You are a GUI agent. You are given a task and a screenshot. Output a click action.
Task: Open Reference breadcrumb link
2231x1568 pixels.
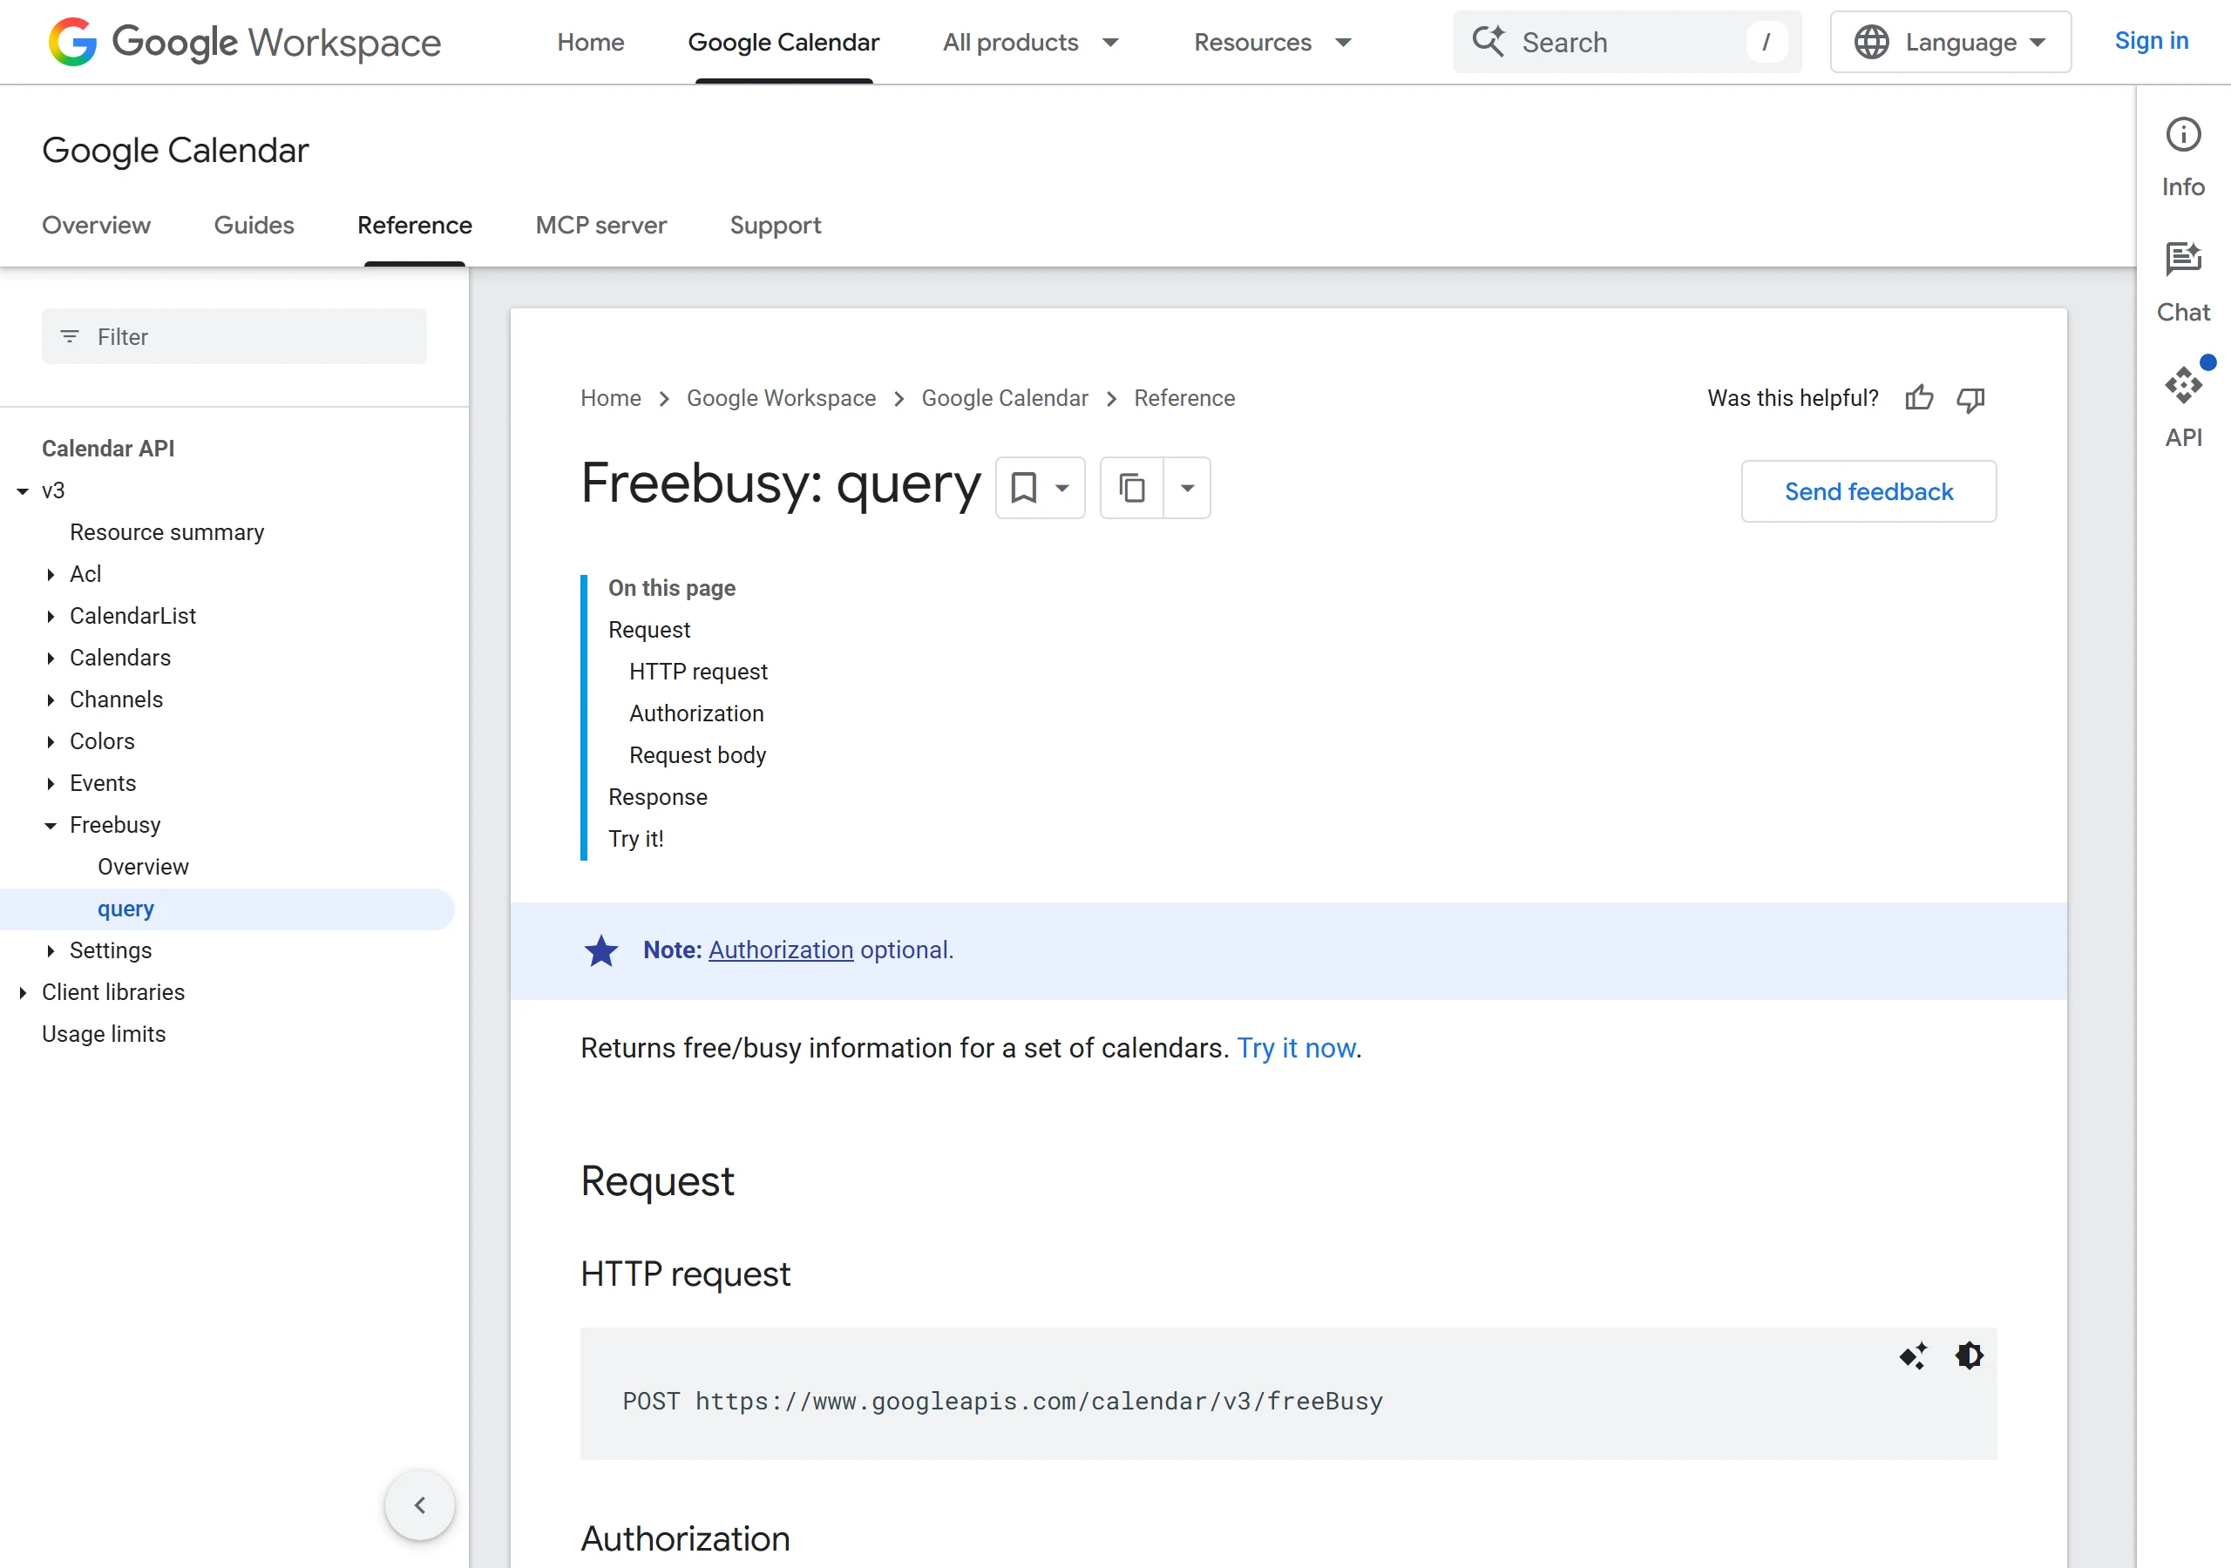point(1183,398)
